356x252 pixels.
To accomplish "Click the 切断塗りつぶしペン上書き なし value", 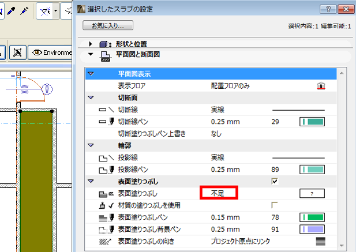I will (216, 134).
